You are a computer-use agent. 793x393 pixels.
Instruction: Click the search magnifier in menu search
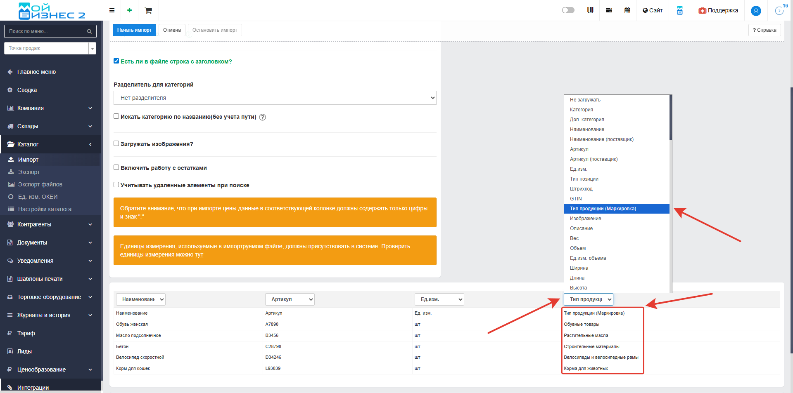point(89,31)
